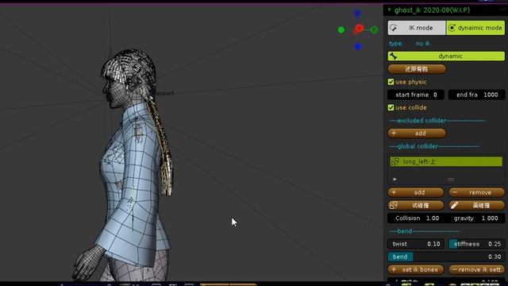This screenshot has width=508, height=286.
Task: Click the 'excluded collider' section label
Action: 421,121
